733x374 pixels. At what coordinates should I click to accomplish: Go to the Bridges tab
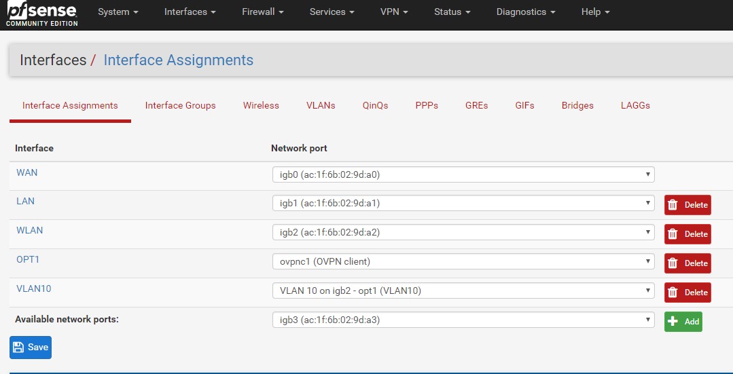577,105
